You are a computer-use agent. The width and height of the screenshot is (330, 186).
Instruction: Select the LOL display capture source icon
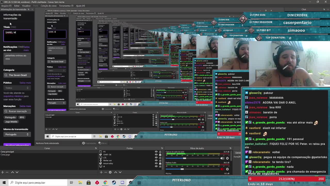coord(101,157)
